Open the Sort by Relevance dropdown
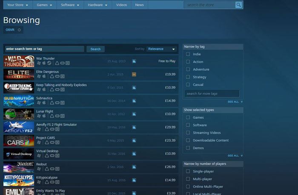Viewport: 298px width, 195px height. pyautogui.click(x=161, y=49)
